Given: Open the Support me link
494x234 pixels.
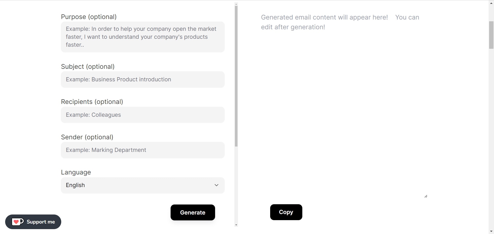Looking at the screenshot, I should click(33, 222).
